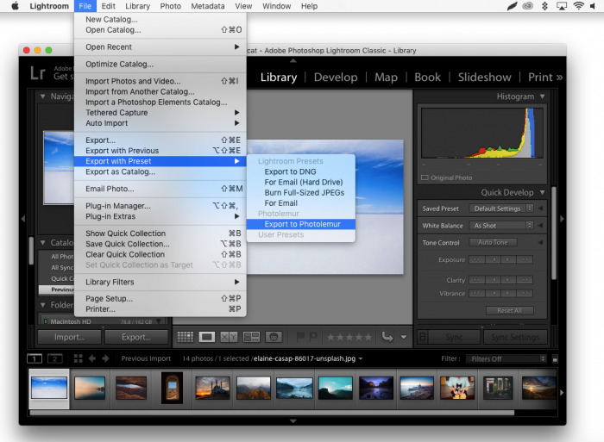This screenshot has height=442, width=604.
Task: Click Export button in left panel
Action: pyautogui.click(x=136, y=337)
